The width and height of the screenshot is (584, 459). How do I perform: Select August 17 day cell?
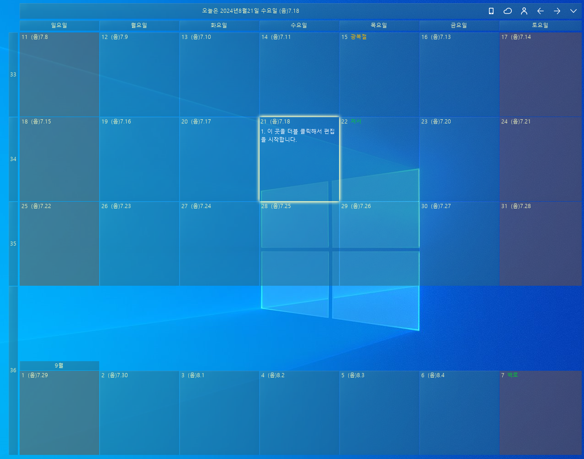[541, 75]
